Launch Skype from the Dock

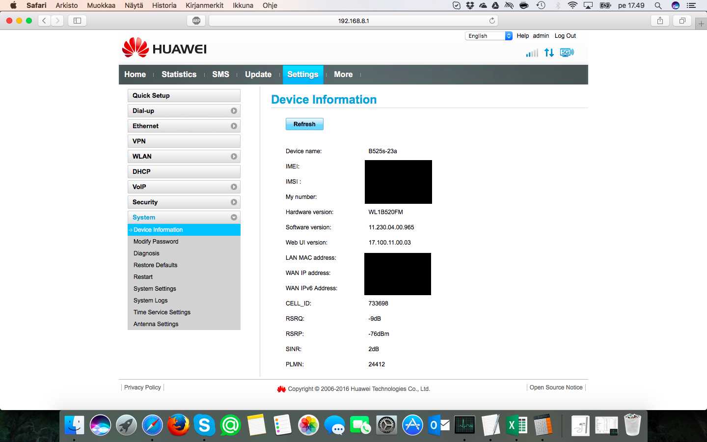coord(204,425)
